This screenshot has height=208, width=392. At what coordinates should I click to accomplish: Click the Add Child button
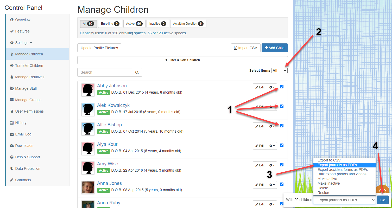tap(275, 48)
